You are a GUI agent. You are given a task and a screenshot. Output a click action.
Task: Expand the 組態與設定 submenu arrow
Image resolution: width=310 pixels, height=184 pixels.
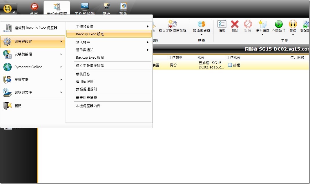(x=61, y=42)
